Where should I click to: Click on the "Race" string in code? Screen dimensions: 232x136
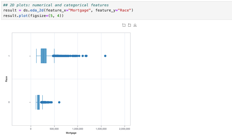124,10
